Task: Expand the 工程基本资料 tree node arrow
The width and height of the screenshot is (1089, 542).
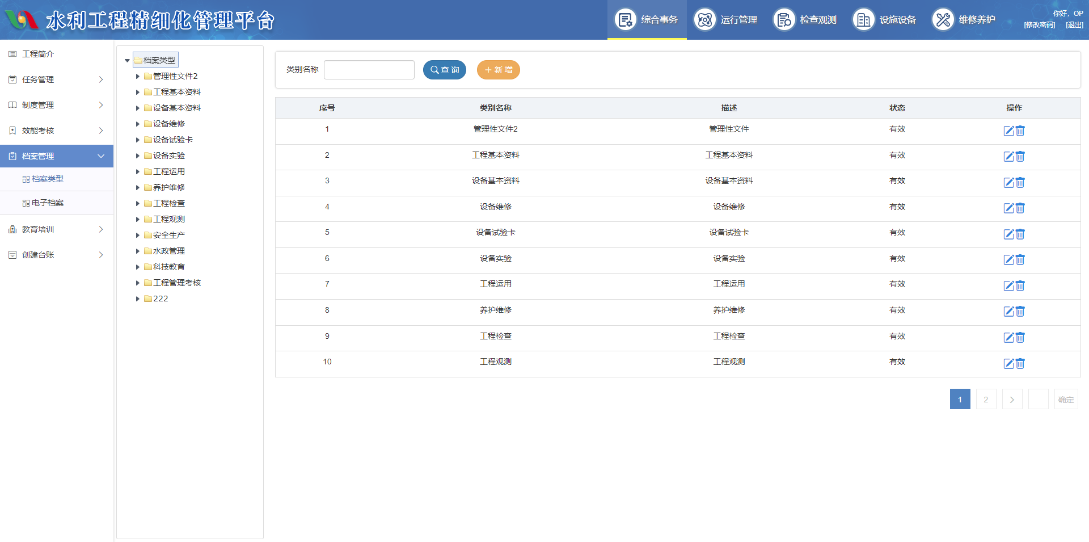Action: point(137,92)
